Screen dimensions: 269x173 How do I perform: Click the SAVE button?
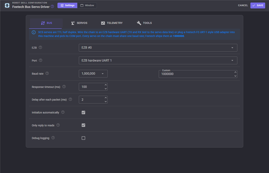(258, 5)
